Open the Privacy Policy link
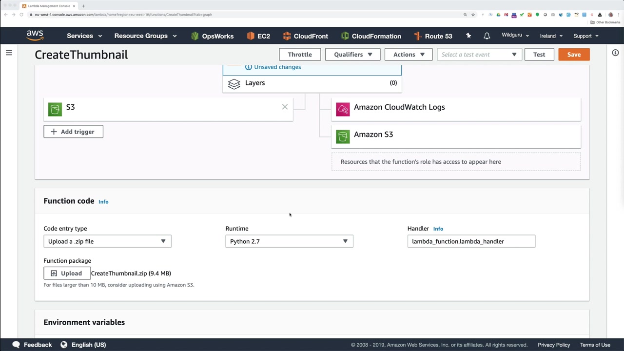This screenshot has height=351, width=624. [x=554, y=345]
